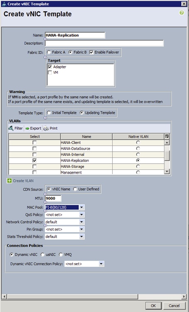189x312 pixels.
Task: Check the HANA-Internal VLAN select box
Action: click(35, 155)
